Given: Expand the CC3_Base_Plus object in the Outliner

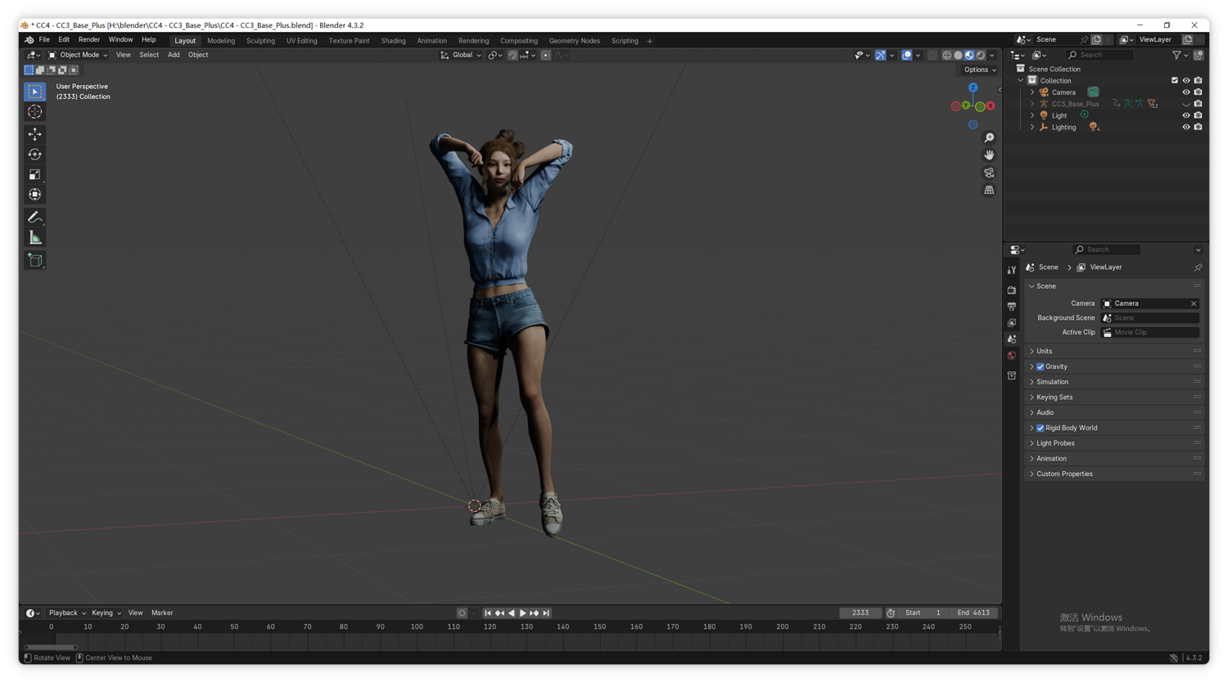Looking at the screenshot, I should [x=1032, y=103].
